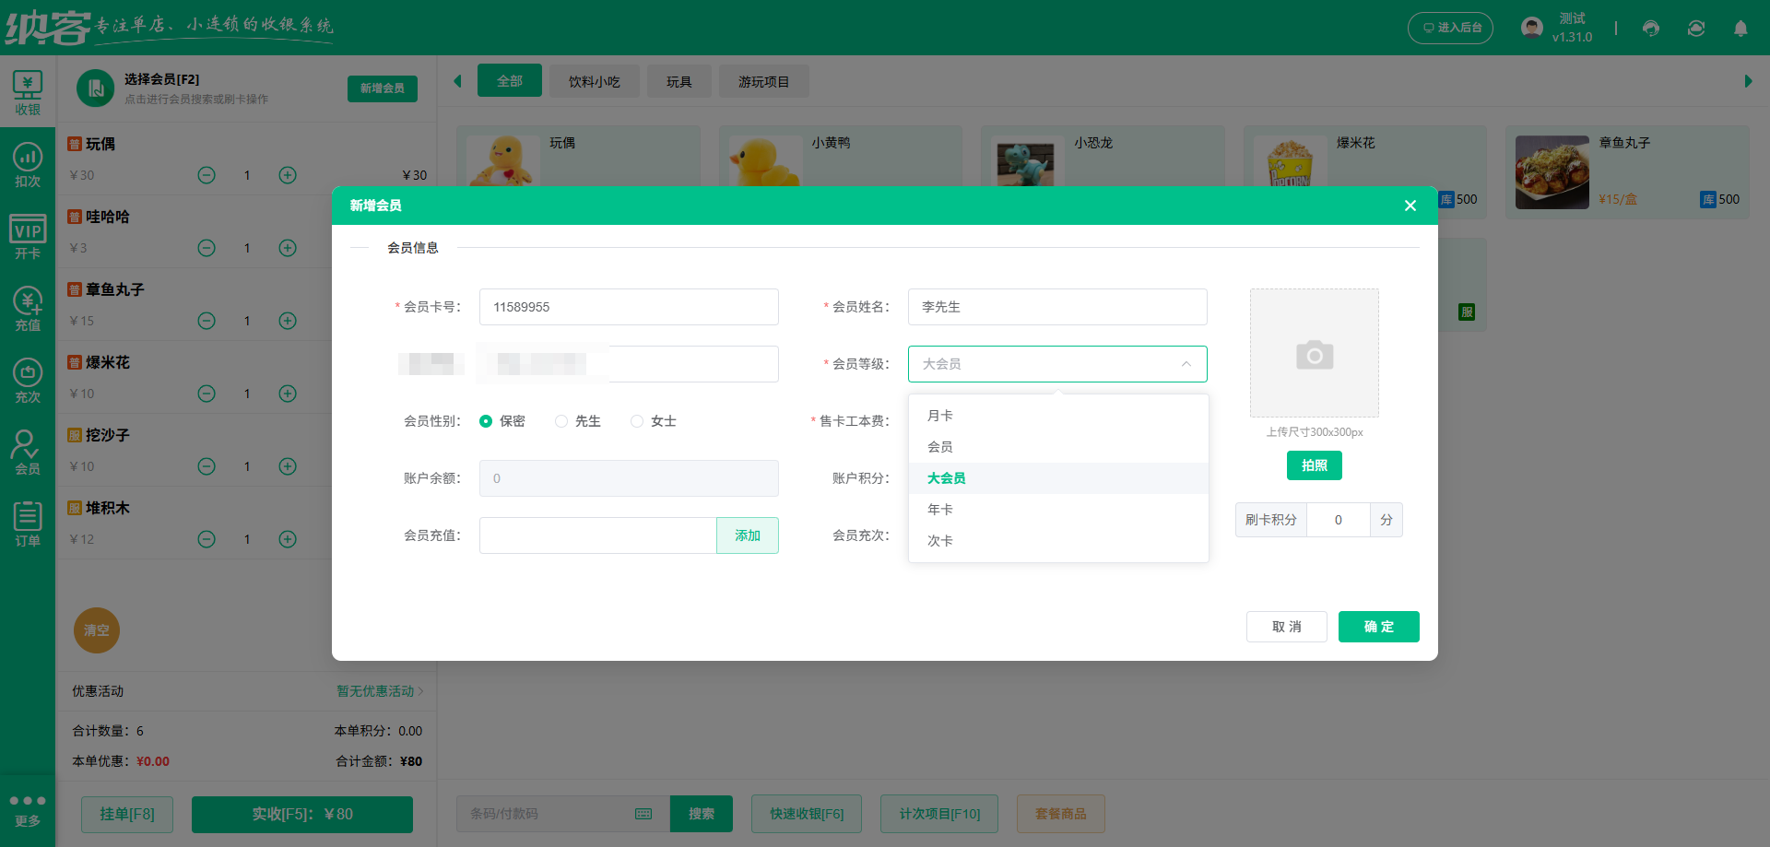Viewport: 1770px width, 847px height.
Task: Switch to the 游玩项目 category tab
Action: click(763, 81)
